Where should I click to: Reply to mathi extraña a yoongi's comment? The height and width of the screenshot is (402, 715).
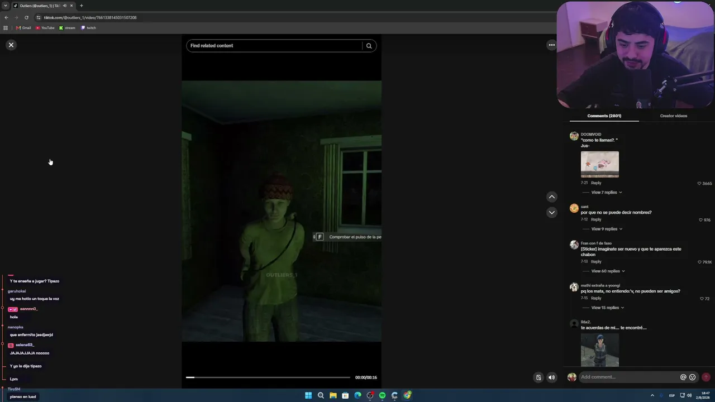(x=596, y=298)
